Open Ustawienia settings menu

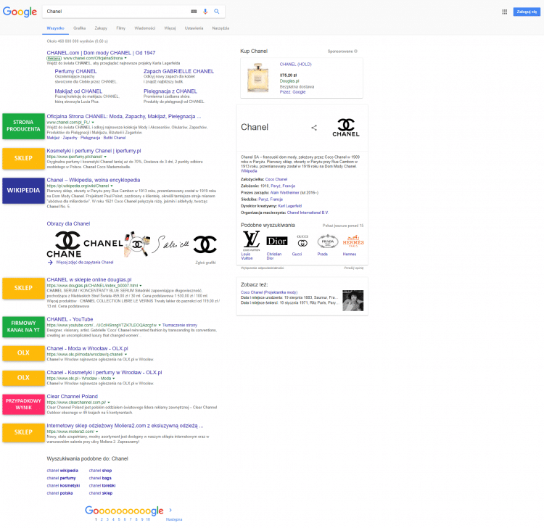coord(194,28)
